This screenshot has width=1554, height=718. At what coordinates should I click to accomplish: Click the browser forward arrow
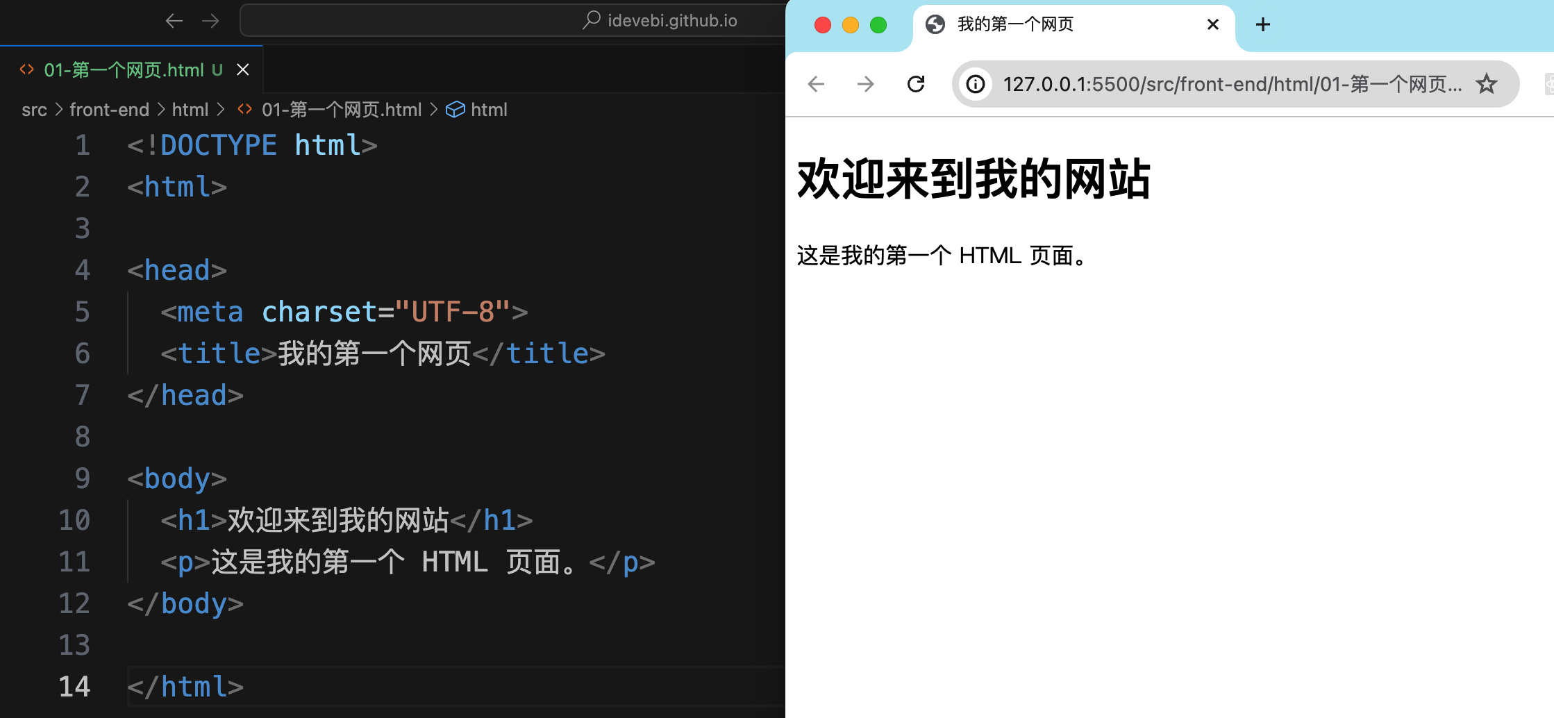pyautogui.click(x=866, y=84)
